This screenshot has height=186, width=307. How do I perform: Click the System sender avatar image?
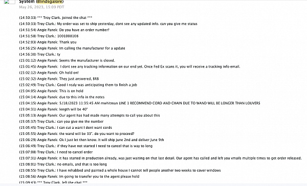pos(9,2)
